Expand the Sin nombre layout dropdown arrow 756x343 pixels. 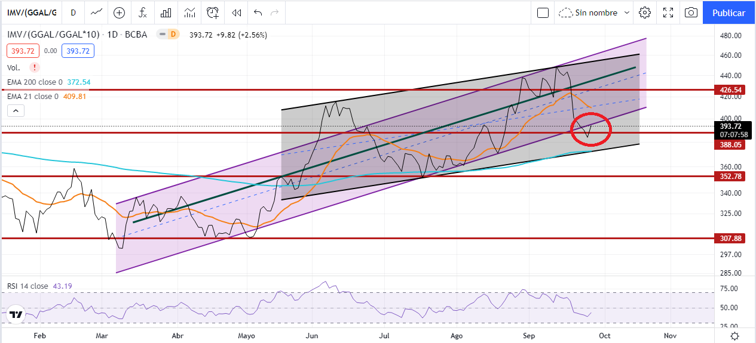click(x=626, y=13)
